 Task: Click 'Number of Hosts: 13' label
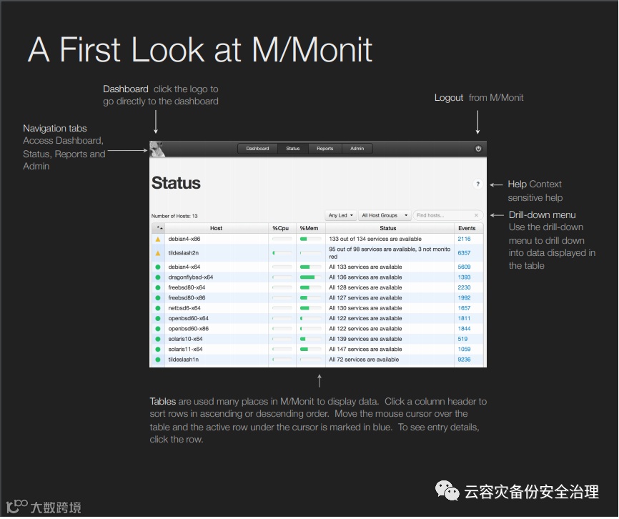click(x=174, y=216)
